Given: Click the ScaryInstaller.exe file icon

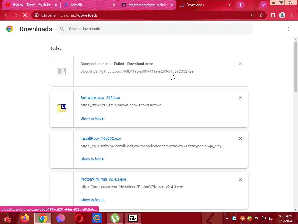Looking at the screenshot, I should click(x=61, y=71).
